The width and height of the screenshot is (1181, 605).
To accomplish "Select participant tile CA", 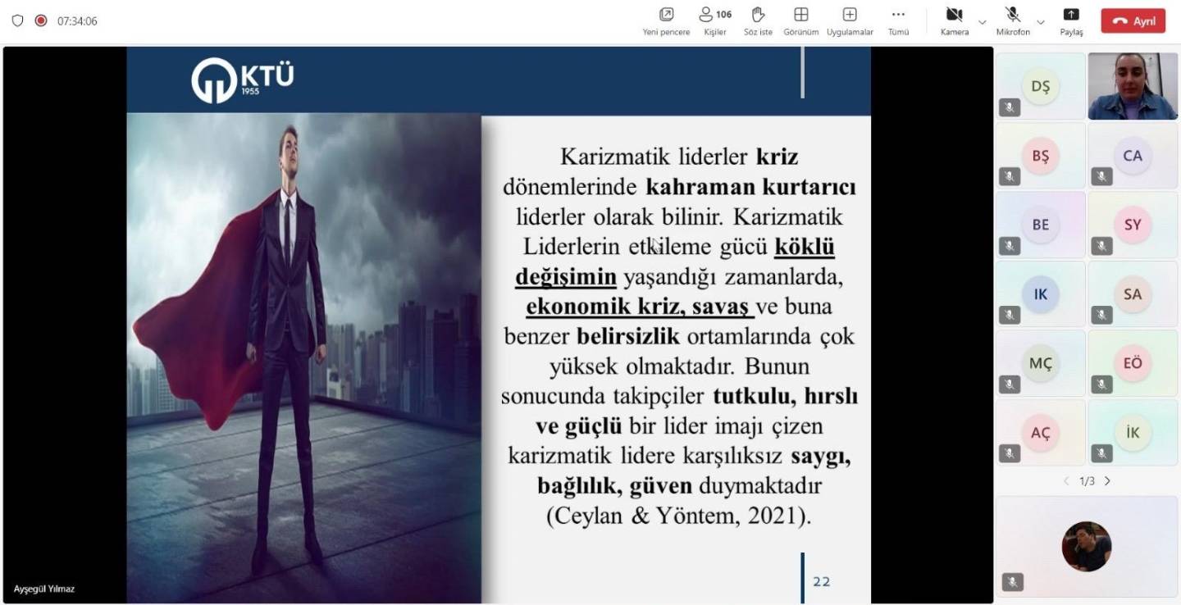I will 1133,156.
